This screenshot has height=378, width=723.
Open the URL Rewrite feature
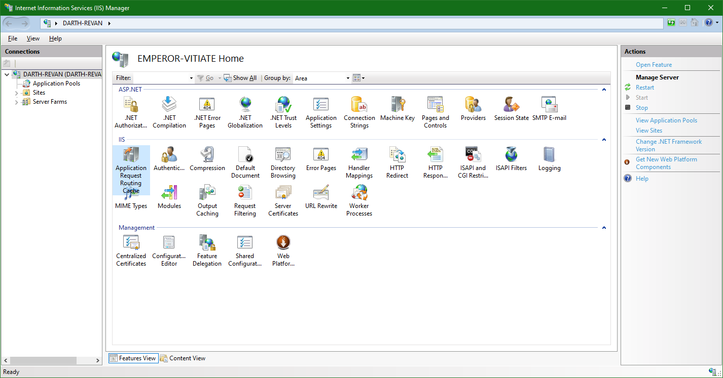pyautogui.click(x=321, y=197)
